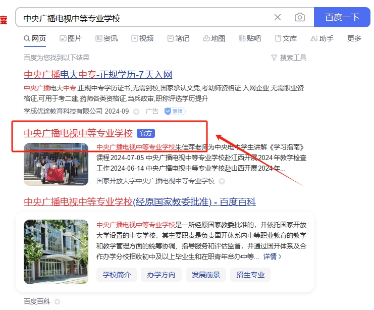The width and height of the screenshot is (374, 310).
Task: Open the 笔记 tab
Action: click(178, 38)
